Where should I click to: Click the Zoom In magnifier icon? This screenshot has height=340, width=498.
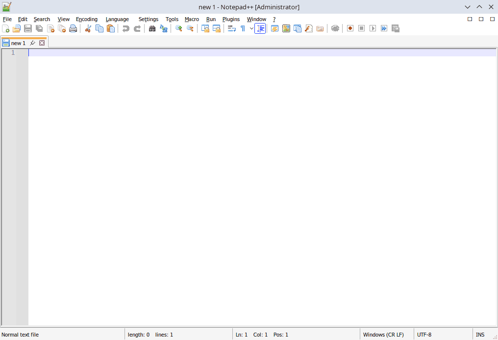tap(179, 28)
